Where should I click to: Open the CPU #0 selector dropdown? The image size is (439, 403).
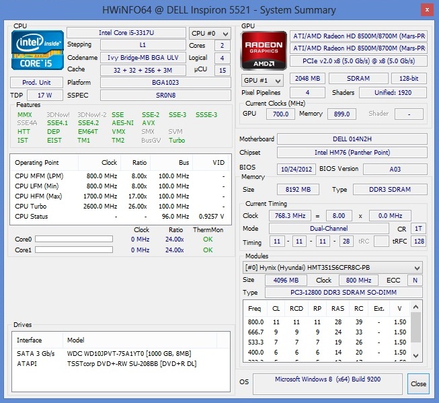[x=210, y=34]
